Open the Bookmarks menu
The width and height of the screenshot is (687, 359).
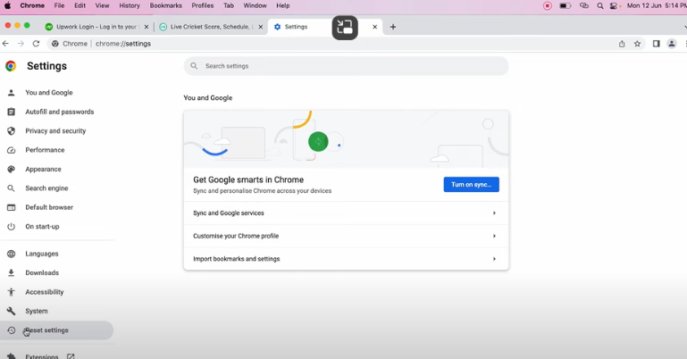coord(165,5)
